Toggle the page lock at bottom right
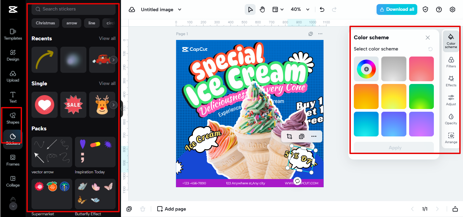 click(x=456, y=209)
